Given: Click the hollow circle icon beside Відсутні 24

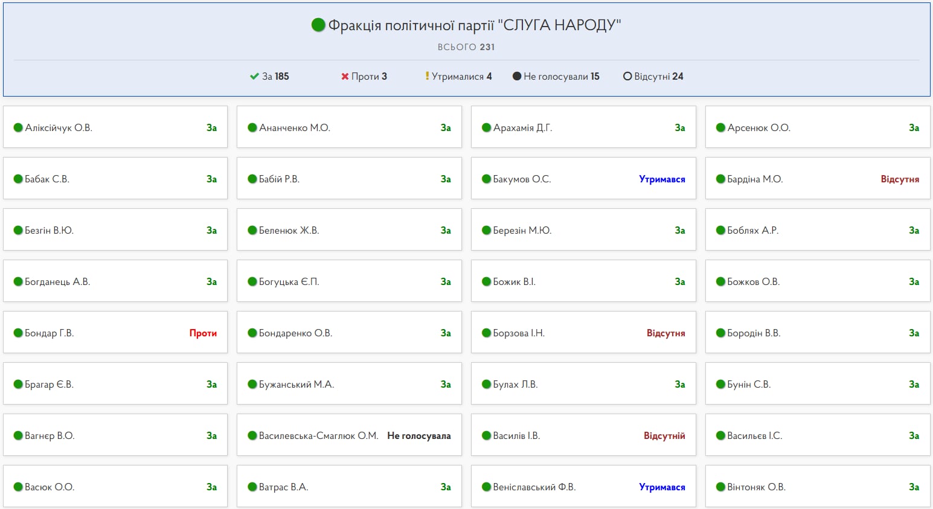Looking at the screenshot, I should click(627, 77).
